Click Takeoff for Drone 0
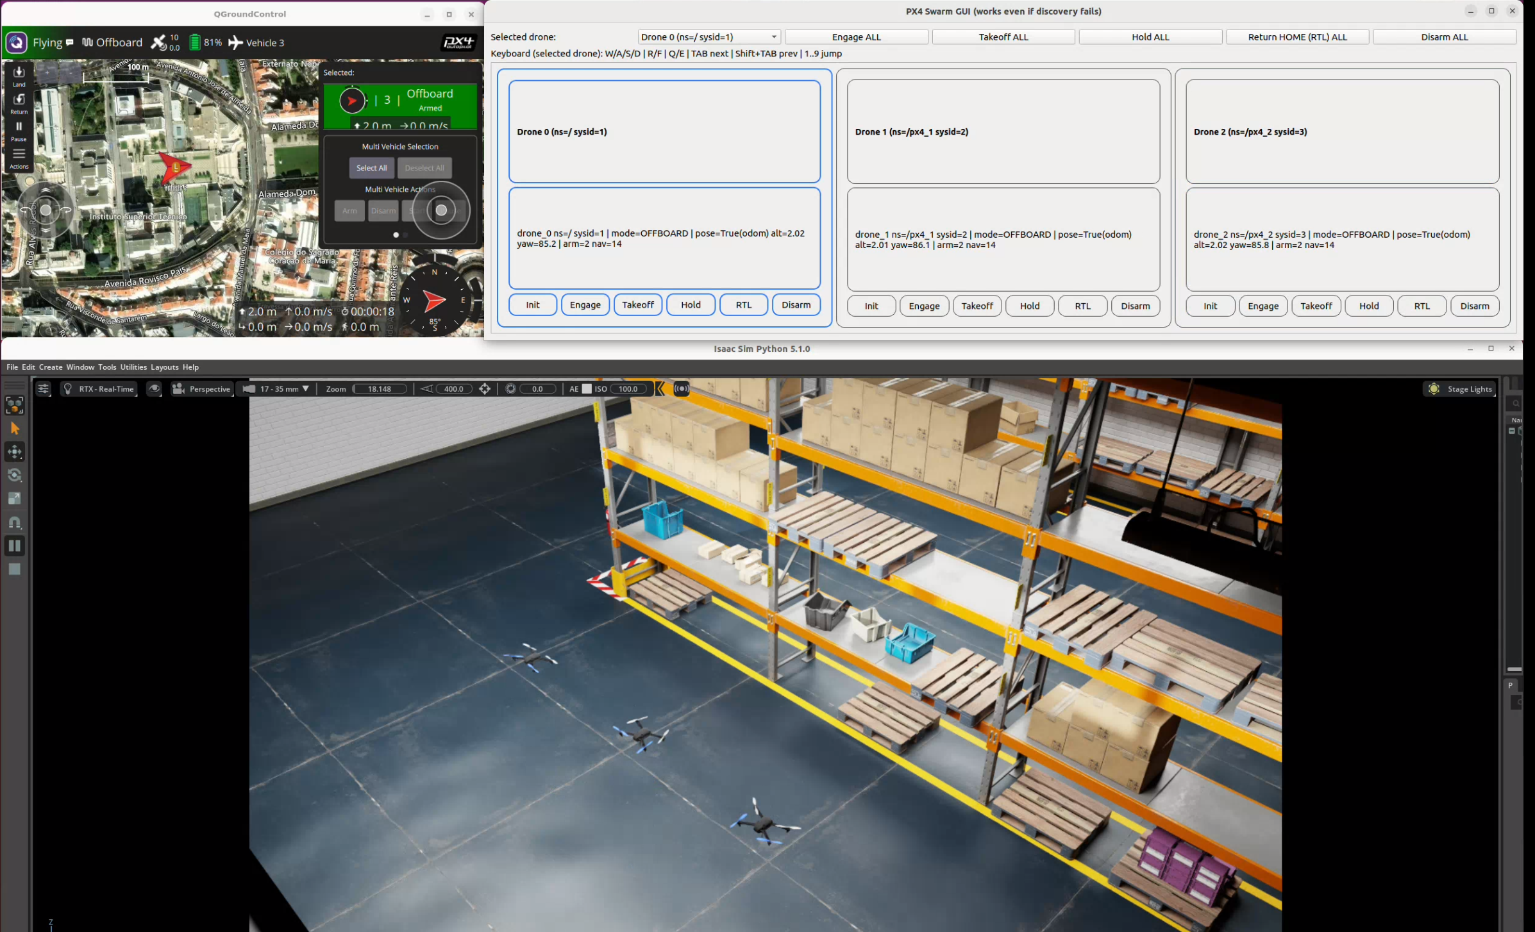1535x932 pixels. point(638,305)
